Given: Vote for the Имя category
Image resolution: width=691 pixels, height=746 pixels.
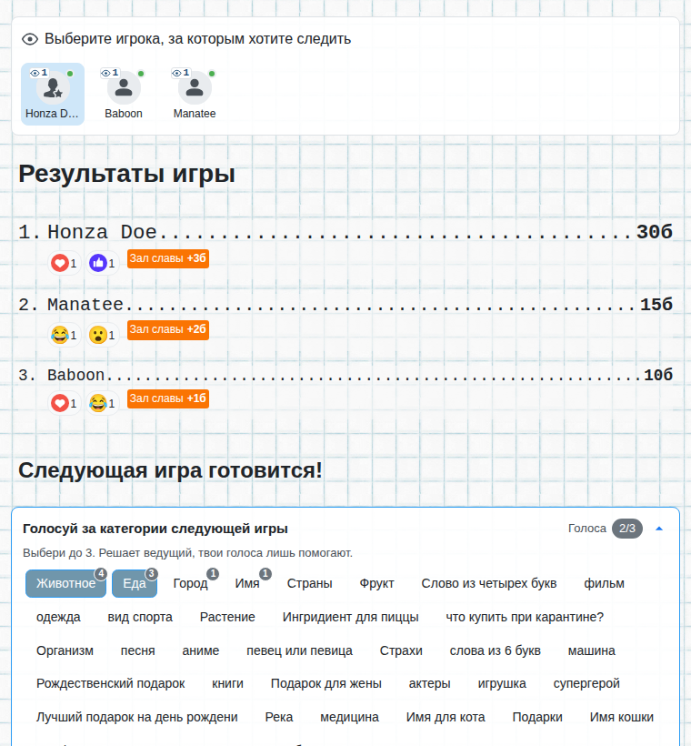Looking at the screenshot, I should tap(247, 583).
